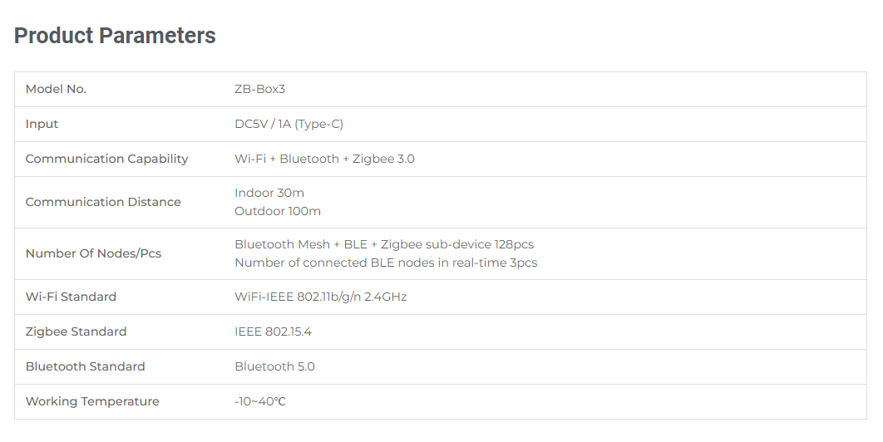Select the Communication Capability label

(107, 159)
